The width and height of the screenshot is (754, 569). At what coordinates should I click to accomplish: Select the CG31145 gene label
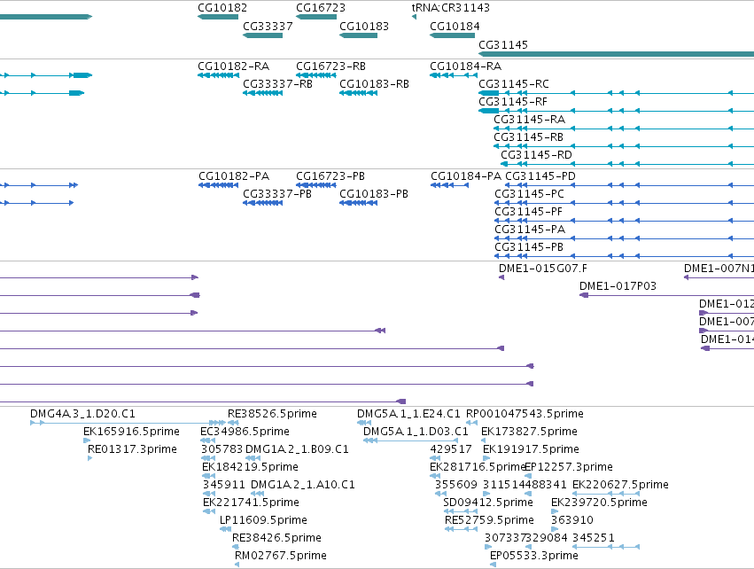click(x=503, y=44)
